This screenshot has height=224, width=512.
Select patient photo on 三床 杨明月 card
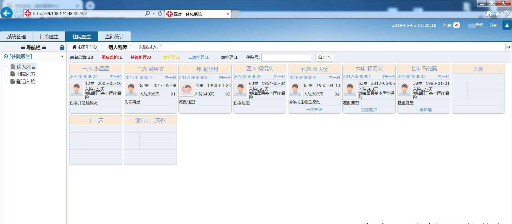click(x=186, y=89)
